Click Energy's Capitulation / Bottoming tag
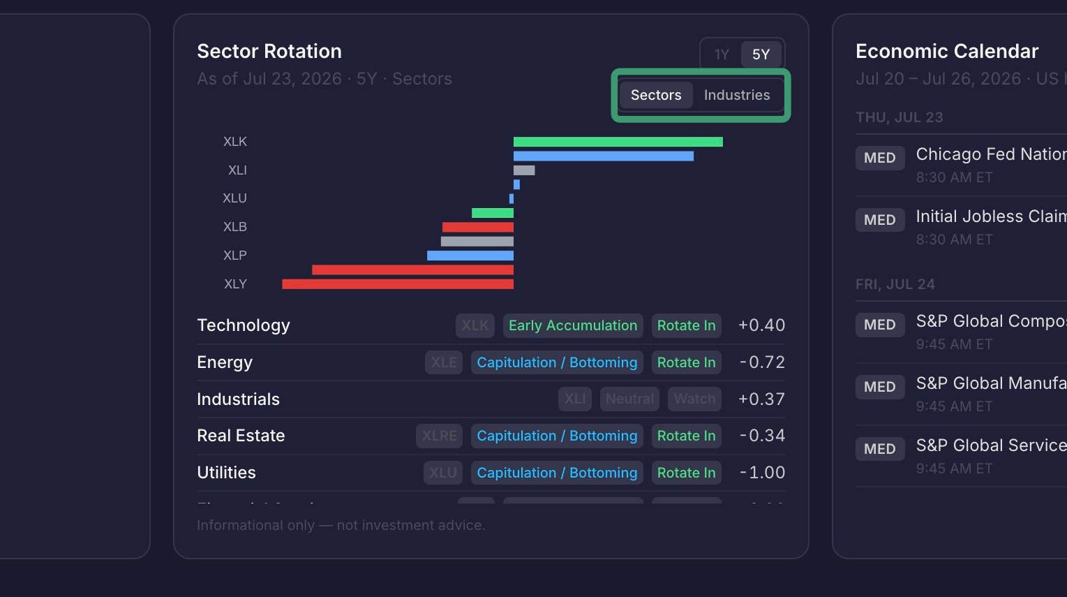Screen dimensions: 1067x597 pos(557,362)
